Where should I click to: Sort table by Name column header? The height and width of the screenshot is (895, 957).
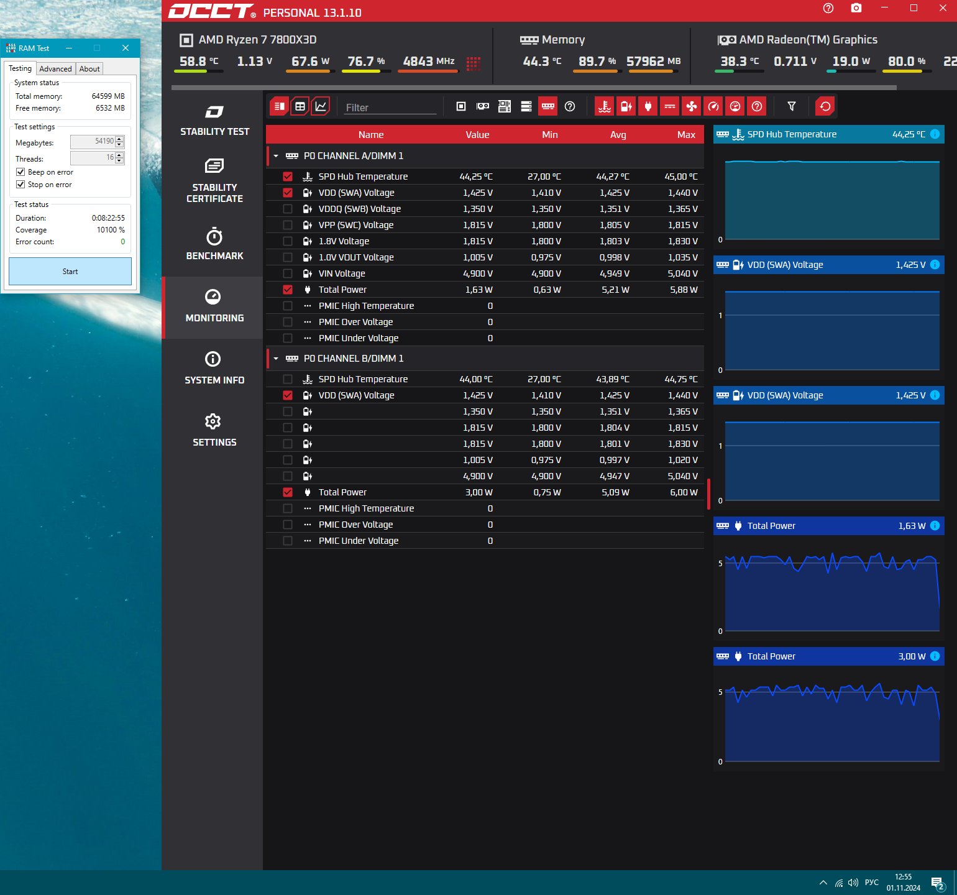coord(371,135)
